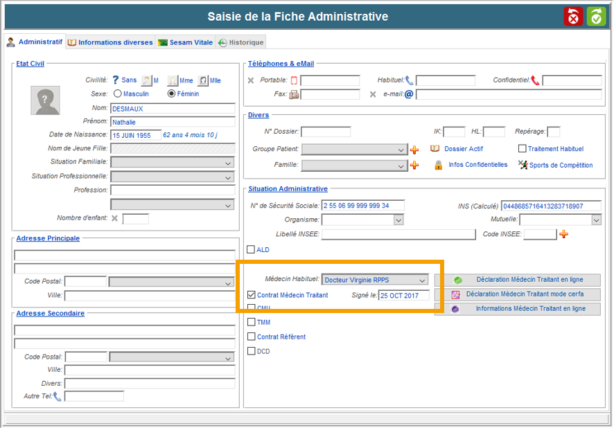Click Déclaration Médecin Traitant en ligne button
The width and height of the screenshot is (614, 428).
tap(518, 280)
